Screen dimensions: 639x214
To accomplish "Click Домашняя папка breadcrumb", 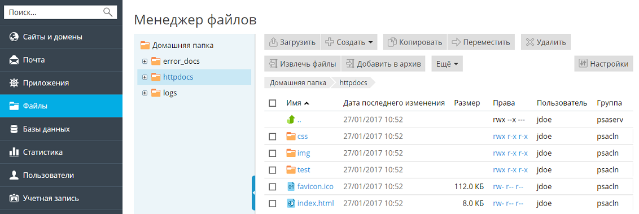I will [x=298, y=83].
